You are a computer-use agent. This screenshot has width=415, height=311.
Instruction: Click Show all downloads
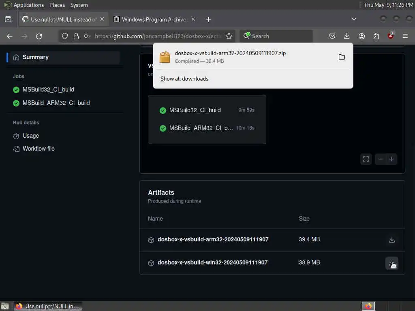coord(184,79)
